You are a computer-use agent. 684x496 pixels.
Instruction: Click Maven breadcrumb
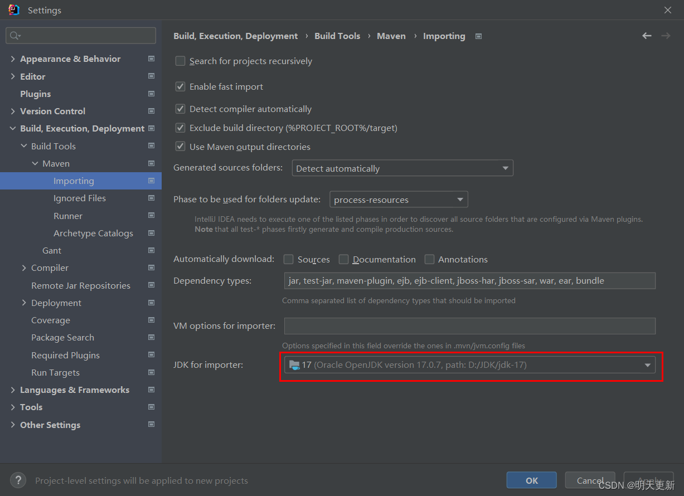click(x=391, y=36)
